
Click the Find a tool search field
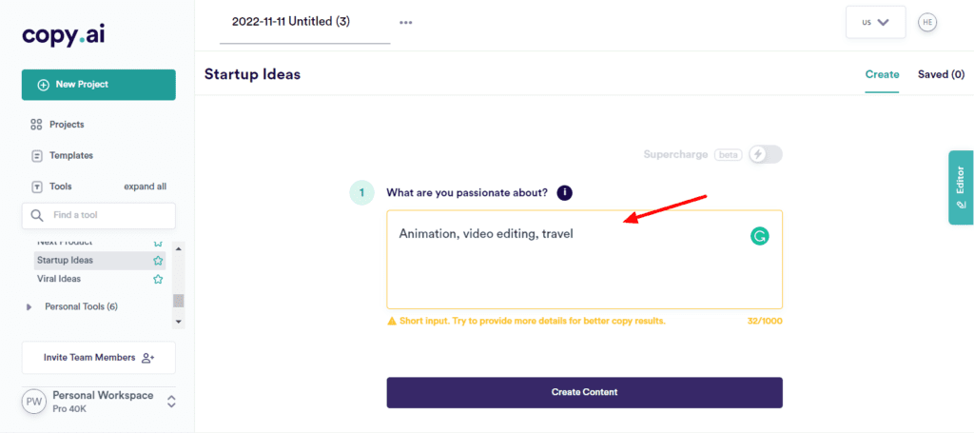coord(99,216)
